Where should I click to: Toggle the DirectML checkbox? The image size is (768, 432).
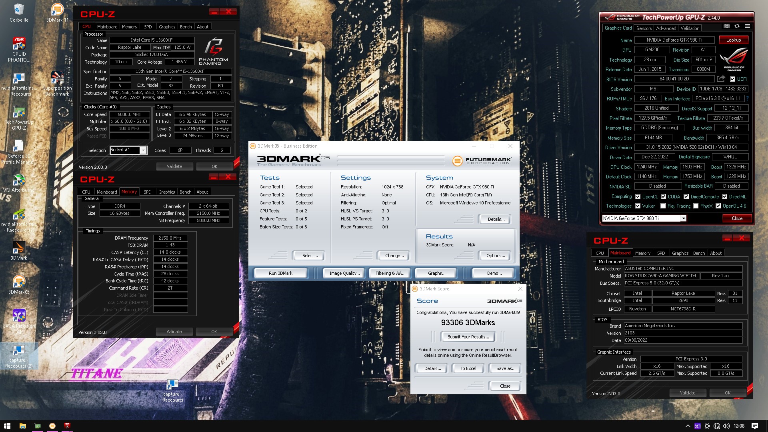coord(724,197)
